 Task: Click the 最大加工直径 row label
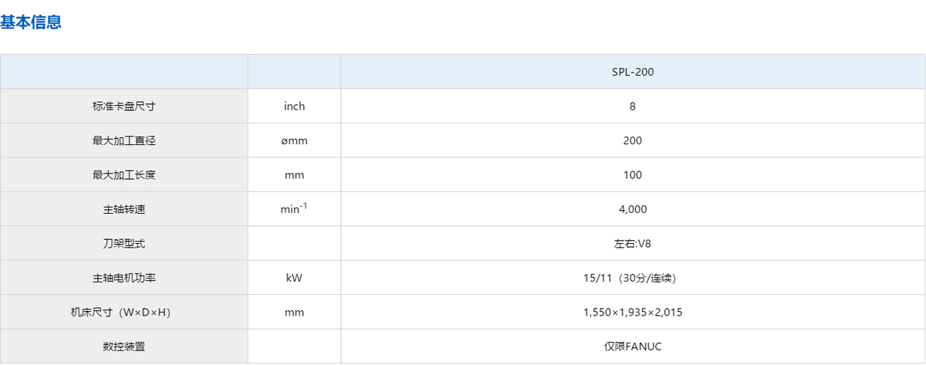click(124, 140)
